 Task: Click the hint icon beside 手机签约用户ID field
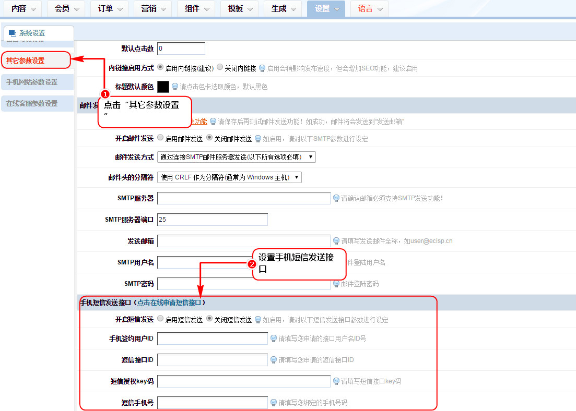(x=274, y=339)
